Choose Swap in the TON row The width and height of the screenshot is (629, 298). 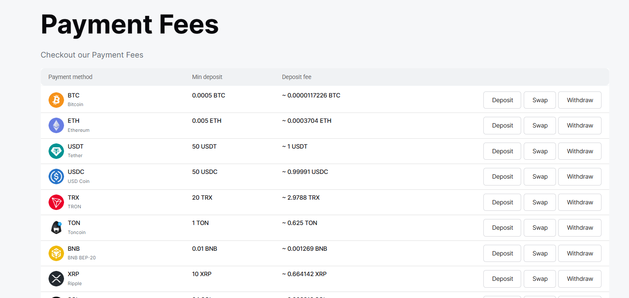click(x=540, y=228)
